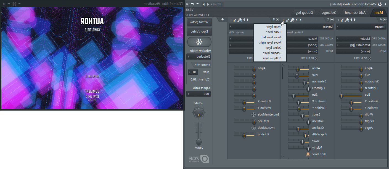Enable TO BUFFER for layer C
Viewport: 389px width, 169px height.
(316, 58)
